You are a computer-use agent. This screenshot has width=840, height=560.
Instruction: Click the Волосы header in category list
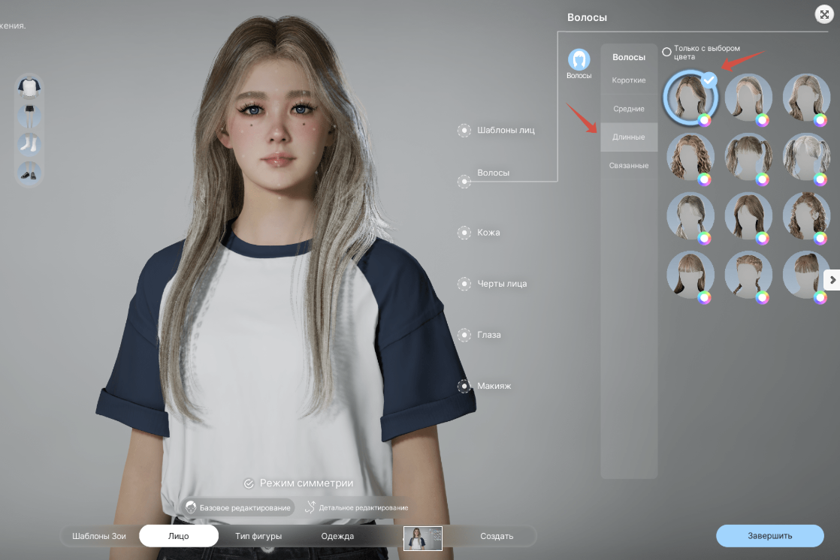(x=629, y=57)
